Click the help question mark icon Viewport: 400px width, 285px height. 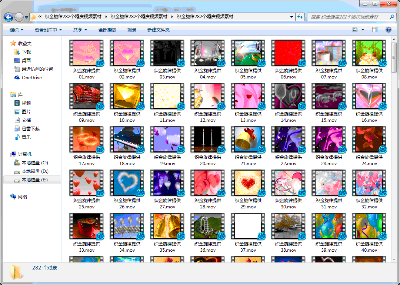pos(388,30)
